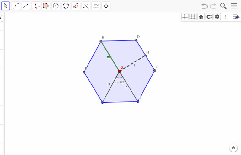The image size is (241, 155).
Task: Select the Circle with Center tool
Action: click(56, 6)
